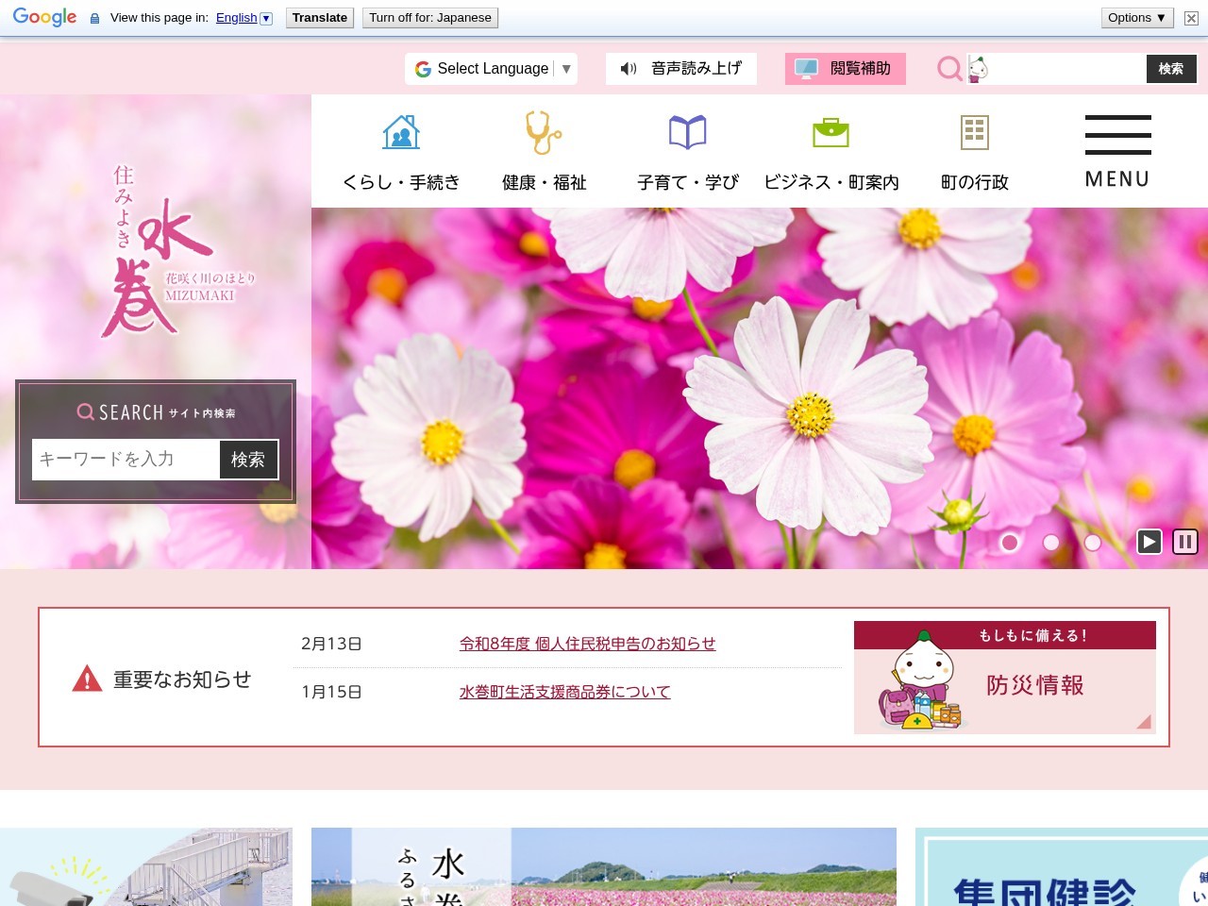
Task: Open the Select Language dropdown
Action: [x=491, y=69]
